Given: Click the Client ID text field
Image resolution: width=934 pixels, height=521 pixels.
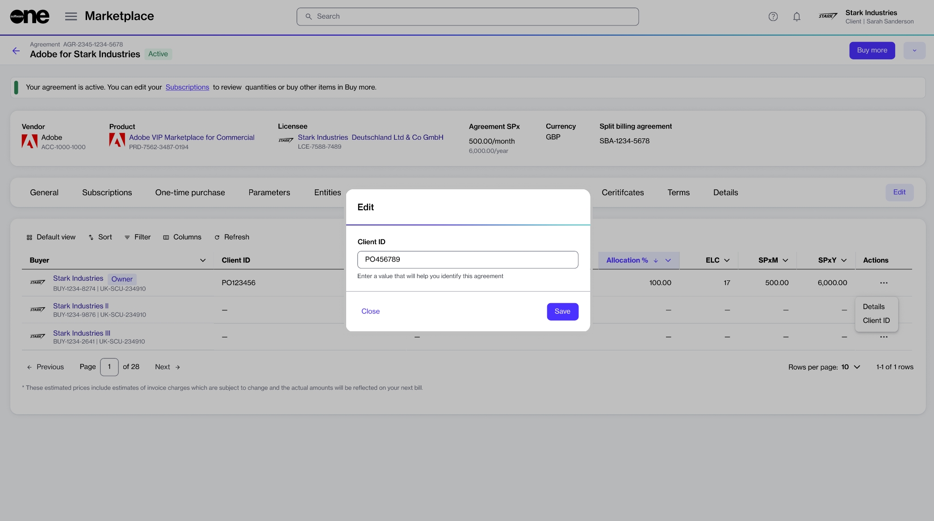Looking at the screenshot, I should pos(468,259).
